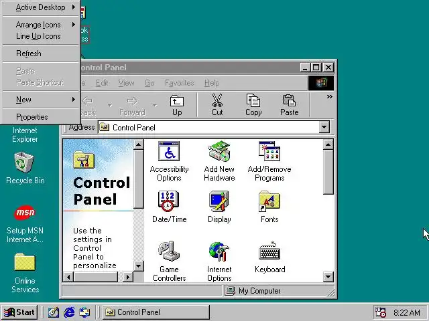429x321 pixels.
Task: Open the View menu
Action: point(126,83)
